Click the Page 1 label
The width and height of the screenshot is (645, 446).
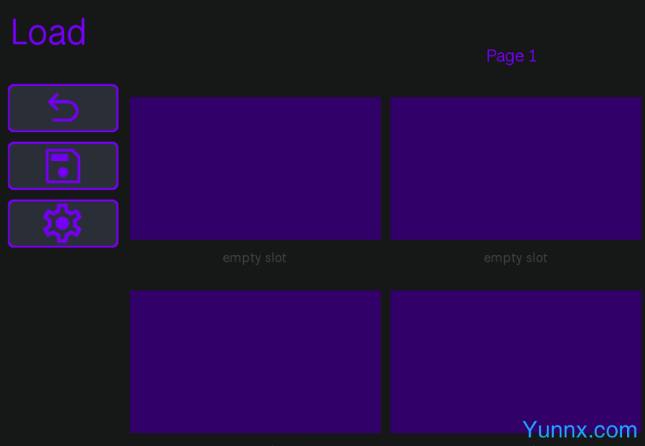coord(511,56)
